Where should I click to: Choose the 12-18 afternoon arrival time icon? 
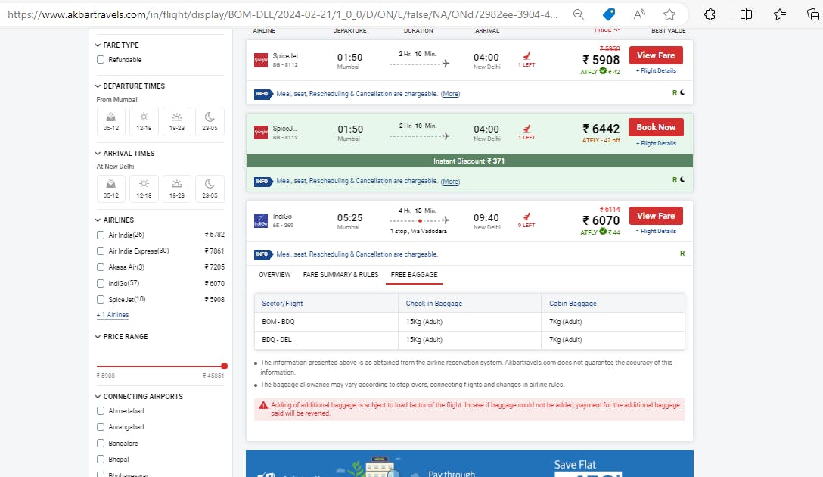(144, 189)
